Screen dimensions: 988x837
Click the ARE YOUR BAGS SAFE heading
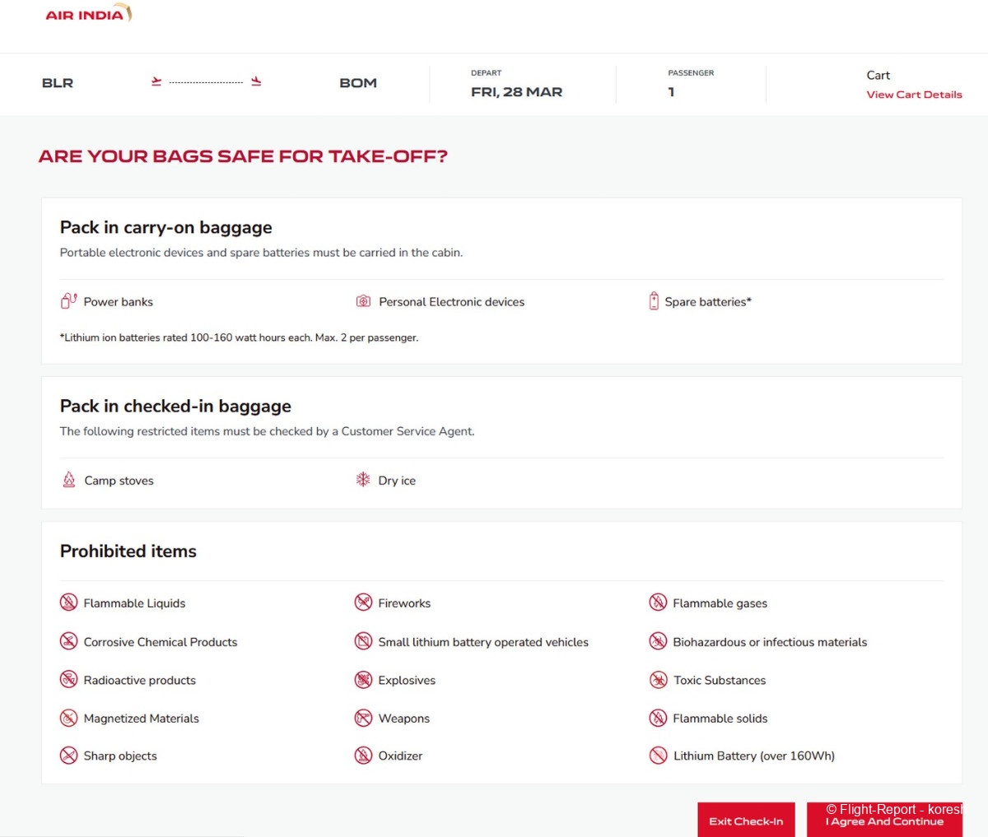[243, 156]
